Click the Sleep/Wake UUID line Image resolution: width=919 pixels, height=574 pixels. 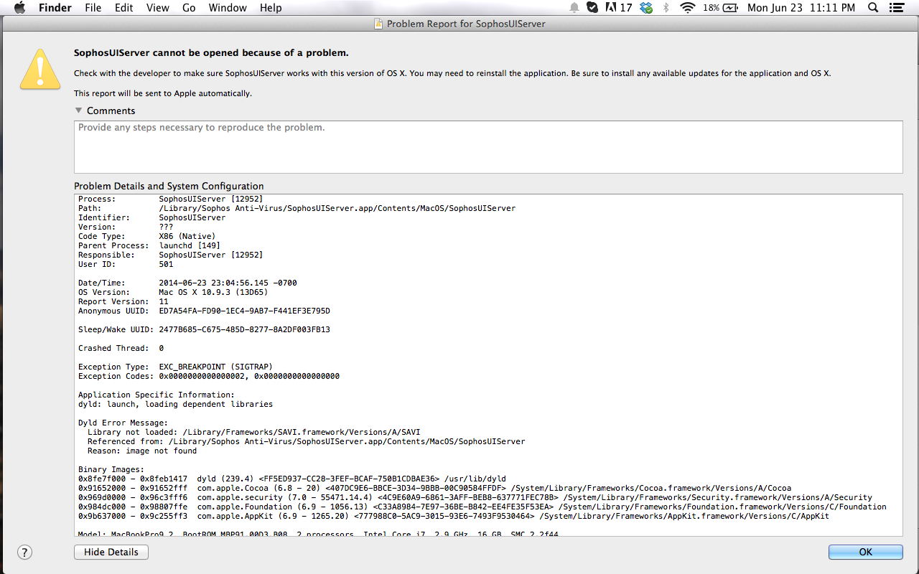click(x=204, y=329)
